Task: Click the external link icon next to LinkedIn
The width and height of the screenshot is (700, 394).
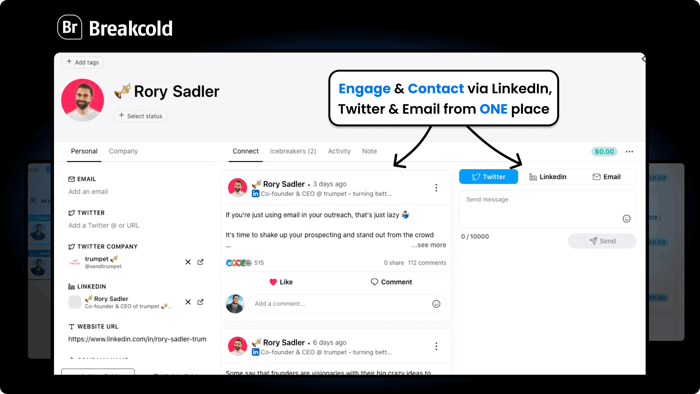Action: [202, 302]
